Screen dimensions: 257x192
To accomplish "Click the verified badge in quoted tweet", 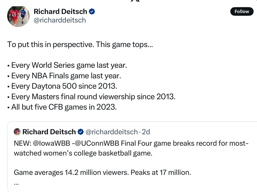I will (81, 132).
